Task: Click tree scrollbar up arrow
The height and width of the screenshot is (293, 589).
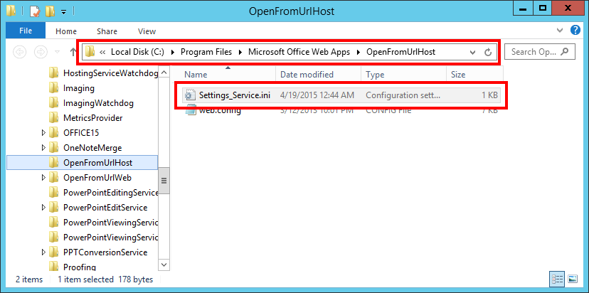Action: [x=164, y=72]
